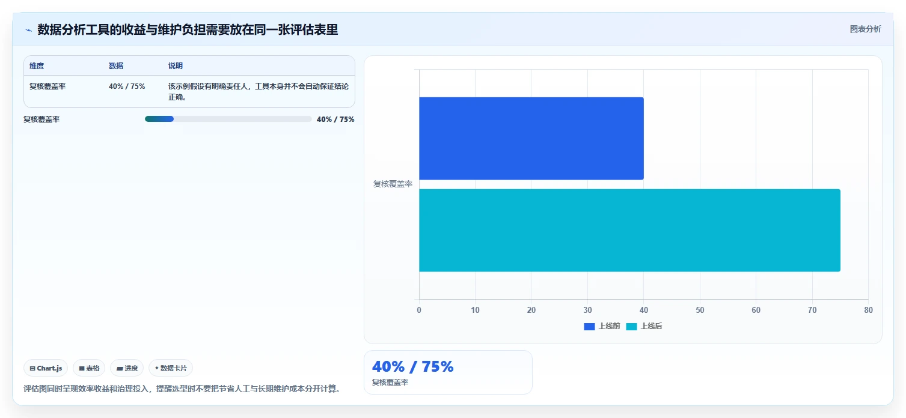
Task: Click the cyan 上线后 chart bar
Action: (629, 231)
